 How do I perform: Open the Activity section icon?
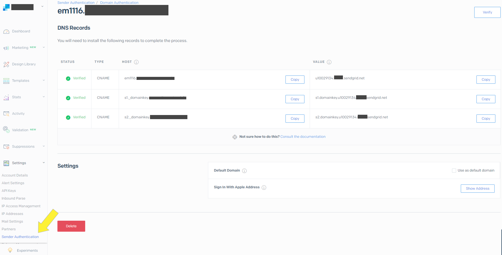pyautogui.click(x=6, y=113)
